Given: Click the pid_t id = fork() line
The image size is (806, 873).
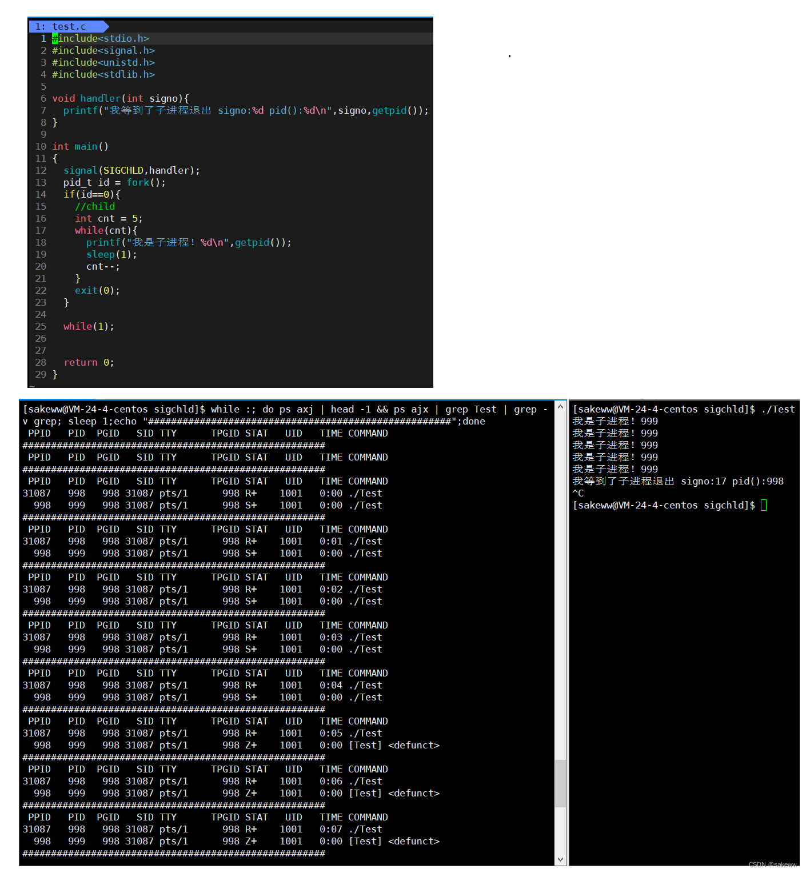Looking at the screenshot, I should pos(114,182).
